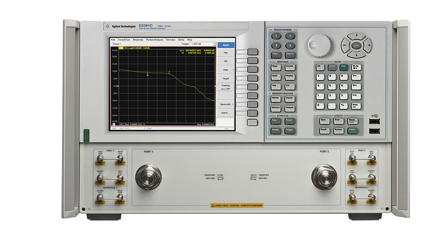Expand the Peak softkey submenu
Screen dimensions: 448x244
coord(226,70)
